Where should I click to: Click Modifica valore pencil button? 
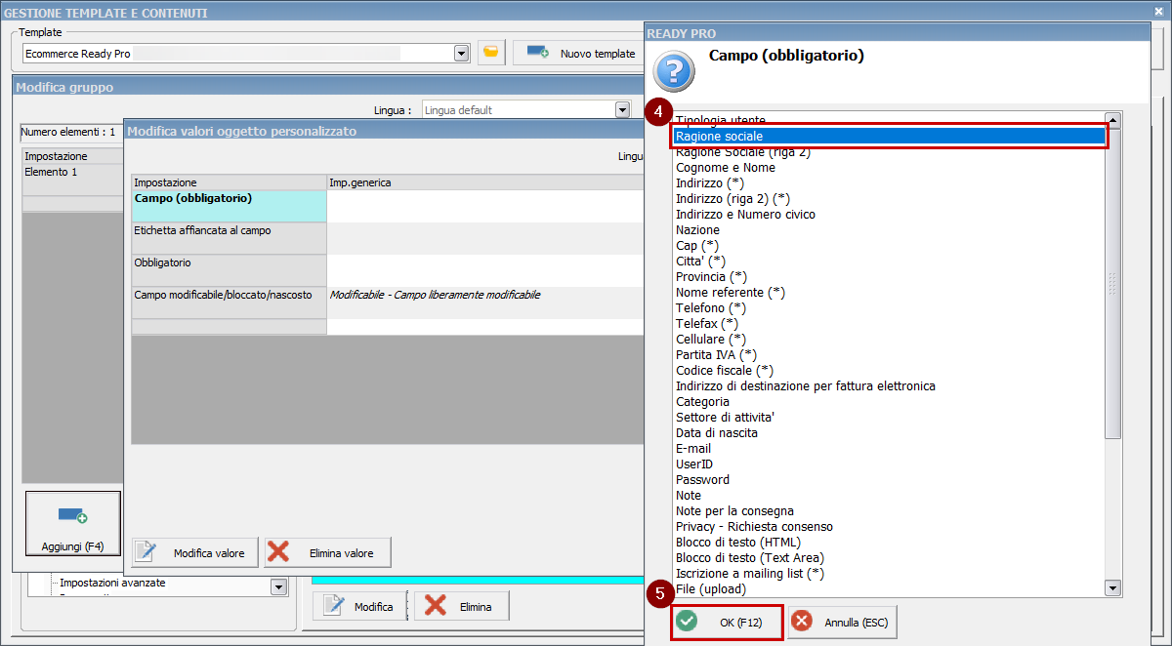195,552
